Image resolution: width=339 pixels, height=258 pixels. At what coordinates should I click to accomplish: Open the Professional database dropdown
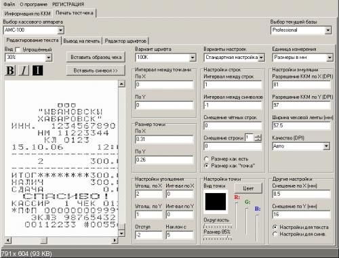pos(328,30)
